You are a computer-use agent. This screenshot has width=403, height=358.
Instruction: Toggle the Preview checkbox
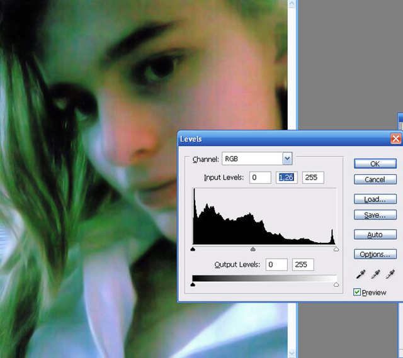pos(357,292)
